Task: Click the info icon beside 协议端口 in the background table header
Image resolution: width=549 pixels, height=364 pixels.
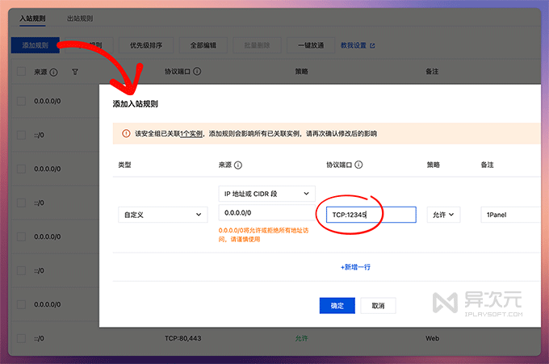Action: coord(198,72)
